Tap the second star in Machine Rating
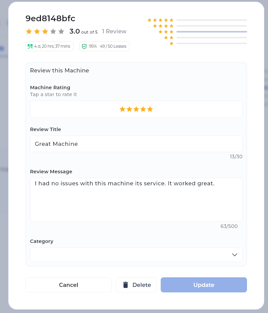 pyautogui.click(x=129, y=109)
